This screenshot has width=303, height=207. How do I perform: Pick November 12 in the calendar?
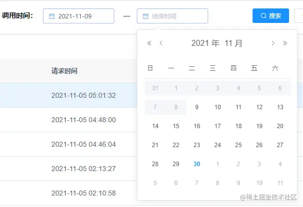point(259,107)
